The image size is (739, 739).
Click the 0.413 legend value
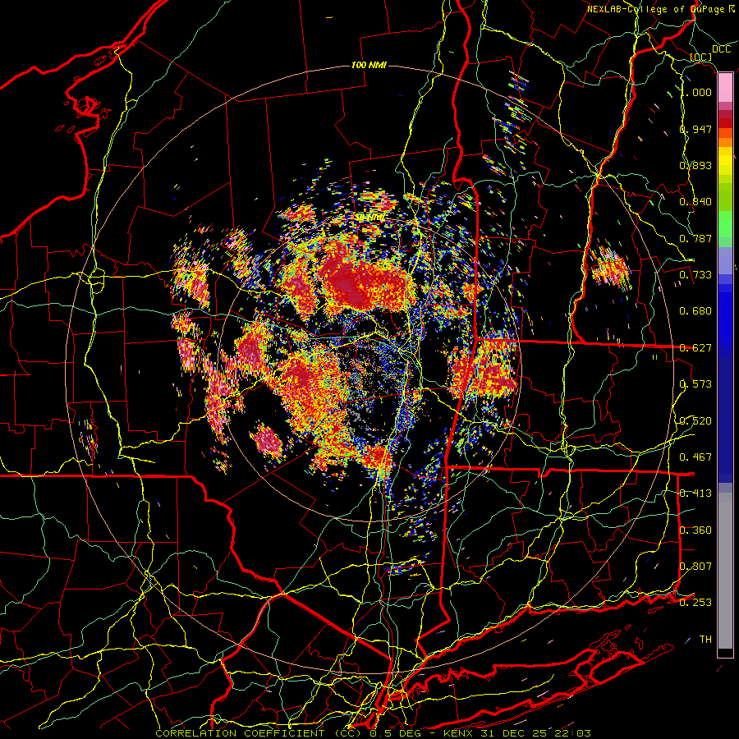tap(695, 493)
